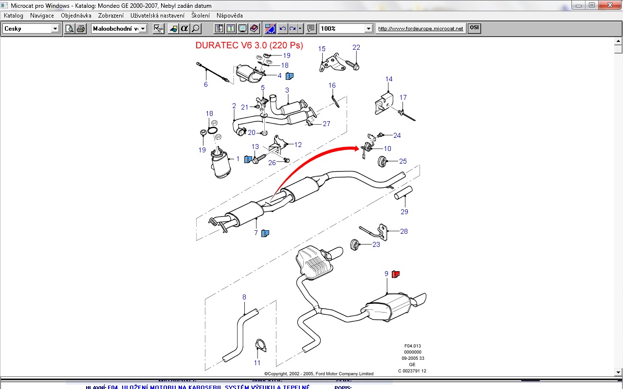Open the 100% zoom level dropdown

tap(368, 29)
